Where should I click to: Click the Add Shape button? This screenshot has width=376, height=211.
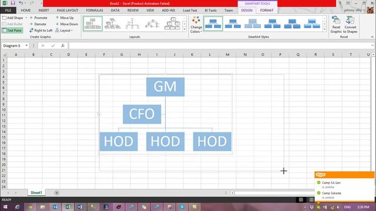coord(13,18)
